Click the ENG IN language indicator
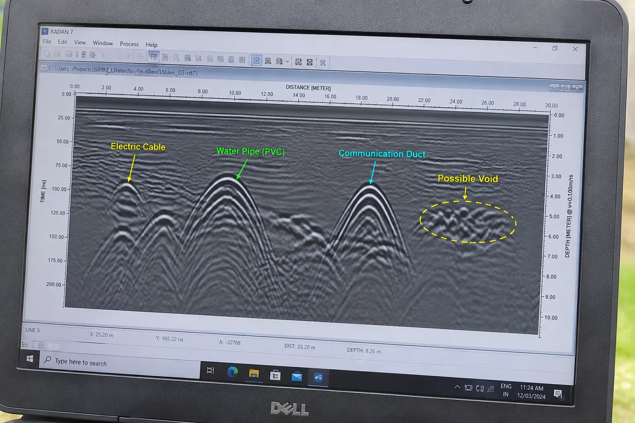635x423 pixels. [506, 390]
